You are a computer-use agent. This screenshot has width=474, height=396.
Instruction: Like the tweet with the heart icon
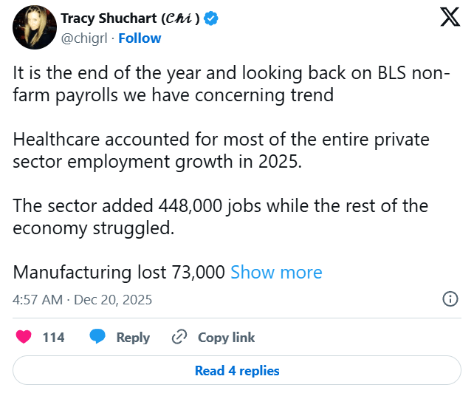24,337
